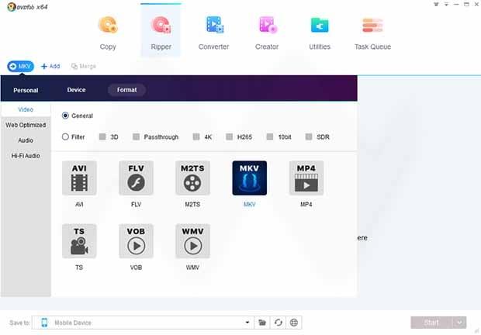The height and width of the screenshot is (335, 481).
Task: Choose the MKV format icon
Action: [x=249, y=178]
